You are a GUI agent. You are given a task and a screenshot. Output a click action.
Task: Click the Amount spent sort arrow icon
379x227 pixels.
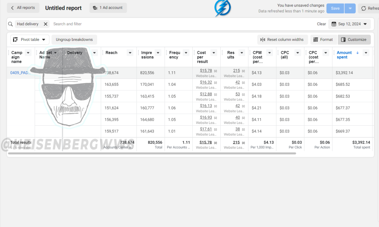click(x=357, y=53)
